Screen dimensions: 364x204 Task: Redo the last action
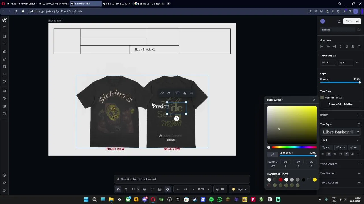185,189
